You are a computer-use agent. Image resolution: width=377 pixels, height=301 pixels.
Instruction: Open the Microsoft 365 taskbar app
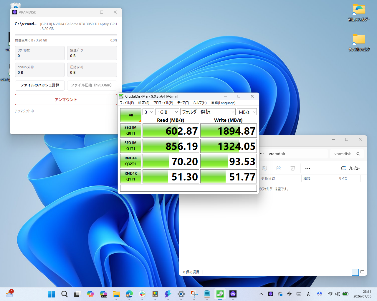[103, 294]
